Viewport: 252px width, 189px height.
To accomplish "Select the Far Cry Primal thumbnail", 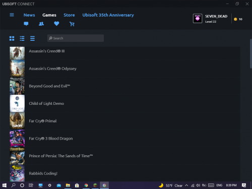I will (17, 121).
